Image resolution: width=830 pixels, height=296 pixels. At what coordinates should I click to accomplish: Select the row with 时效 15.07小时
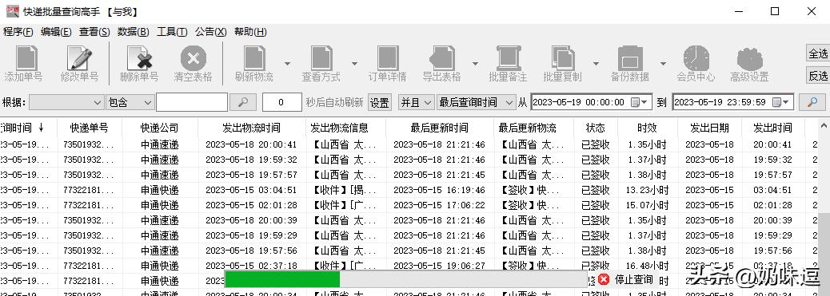click(x=409, y=205)
